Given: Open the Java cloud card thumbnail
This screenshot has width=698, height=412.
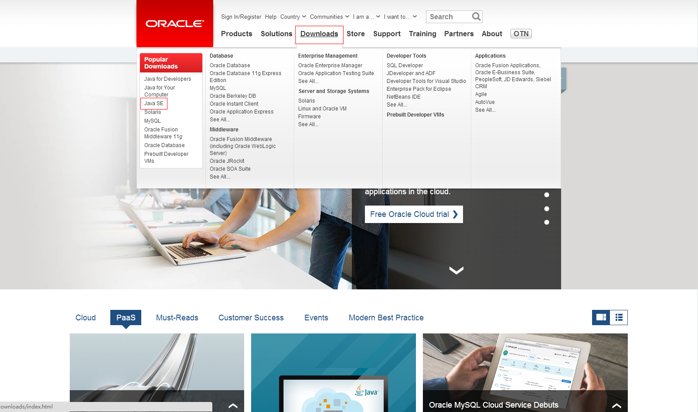Looking at the screenshot, I should point(334,373).
